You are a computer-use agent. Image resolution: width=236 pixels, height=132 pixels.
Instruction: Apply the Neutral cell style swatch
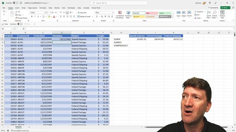point(139,16)
